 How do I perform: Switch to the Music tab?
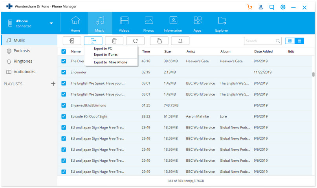pyautogui.click(x=100, y=24)
